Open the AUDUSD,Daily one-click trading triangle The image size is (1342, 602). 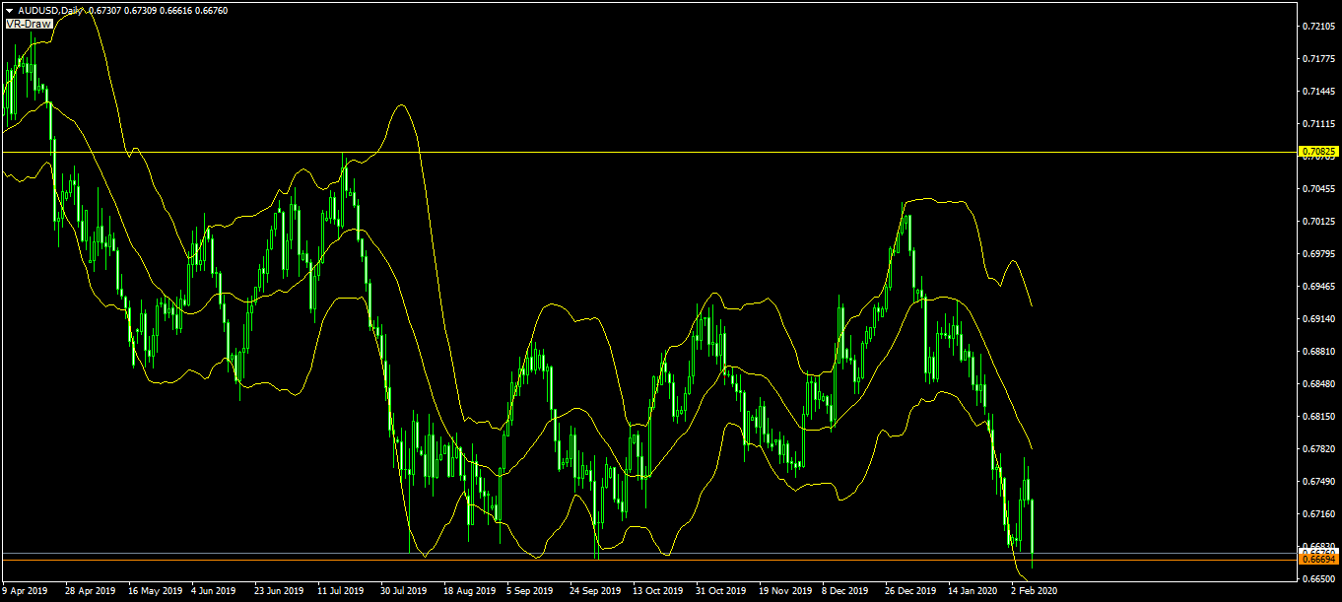coord(9,10)
